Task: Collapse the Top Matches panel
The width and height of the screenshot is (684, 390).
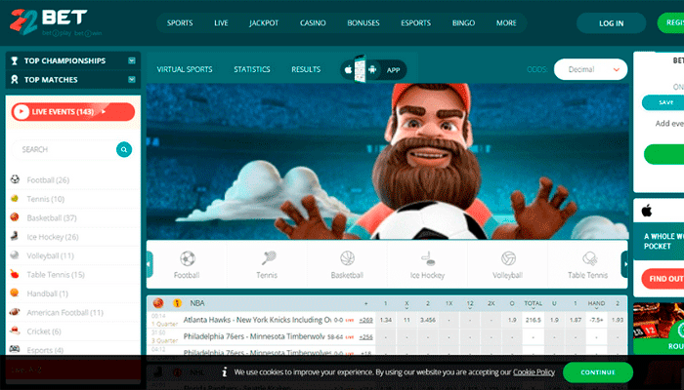Action: [x=132, y=79]
